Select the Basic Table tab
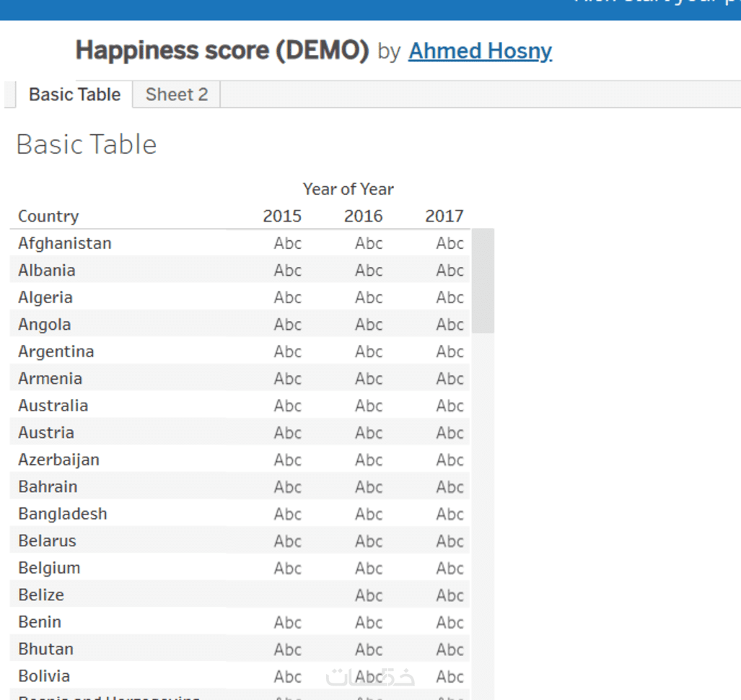 [x=74, y=95]
